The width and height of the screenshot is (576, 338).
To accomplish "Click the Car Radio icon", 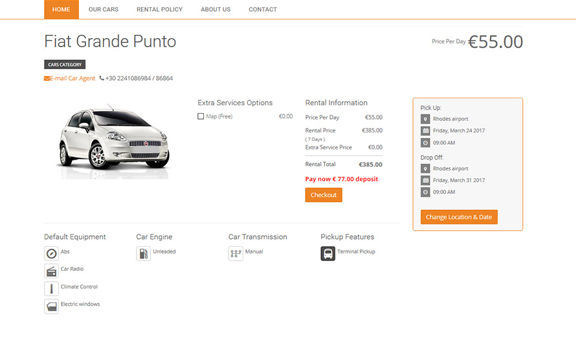I will [x=51, y=271].
